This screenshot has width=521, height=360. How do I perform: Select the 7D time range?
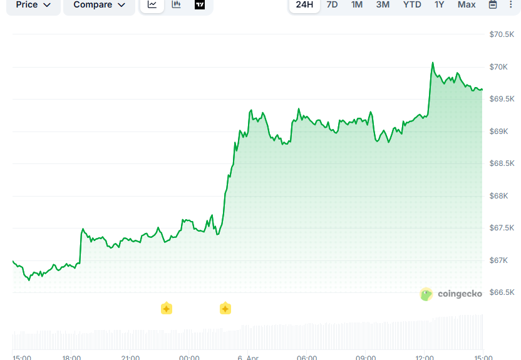[x=332, y=5]
